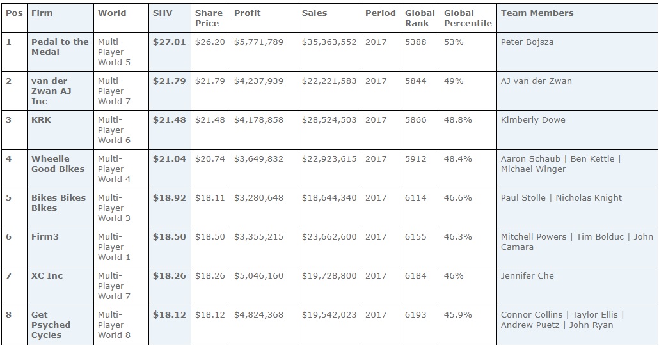This screenshot has height=345, width=659.
Task: Open the XC Inc firm
Action: coord(47,275)
